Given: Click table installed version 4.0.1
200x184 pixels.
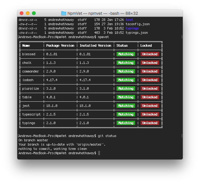Looking at the screenshot, I should [x=84, y=97].
